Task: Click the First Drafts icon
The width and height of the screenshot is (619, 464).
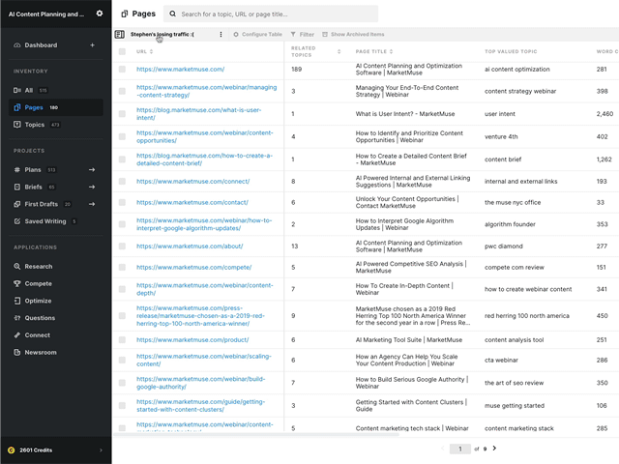Action: (17, 204)
